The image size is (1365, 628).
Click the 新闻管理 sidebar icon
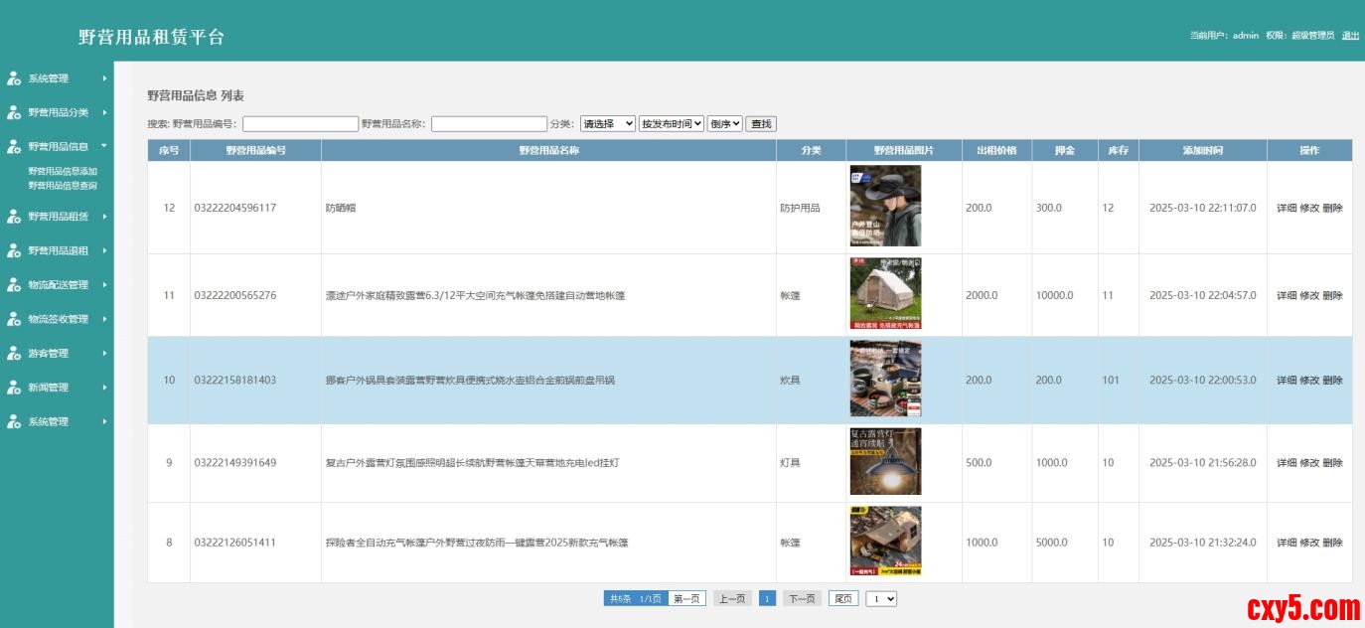click(x=14, y=388)
